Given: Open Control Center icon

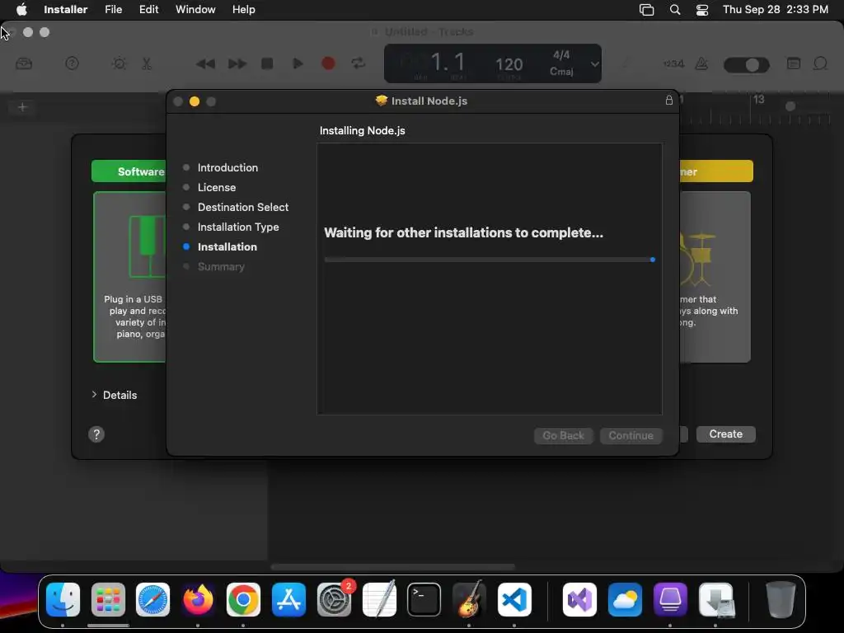Looking at the screenshot, I should point(702,10).
